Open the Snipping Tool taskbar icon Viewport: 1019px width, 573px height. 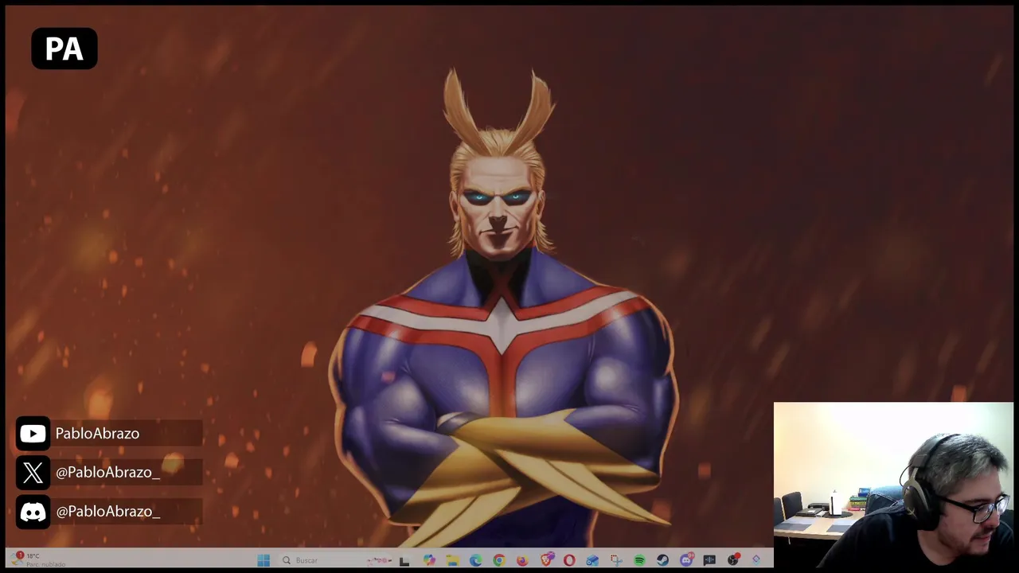[x=616, y=560]
